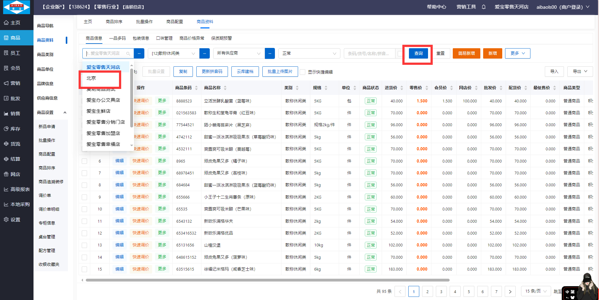Click ellipsis button beside category selector
This screenshot has width=599, height=300.
[x=204, y=53]
